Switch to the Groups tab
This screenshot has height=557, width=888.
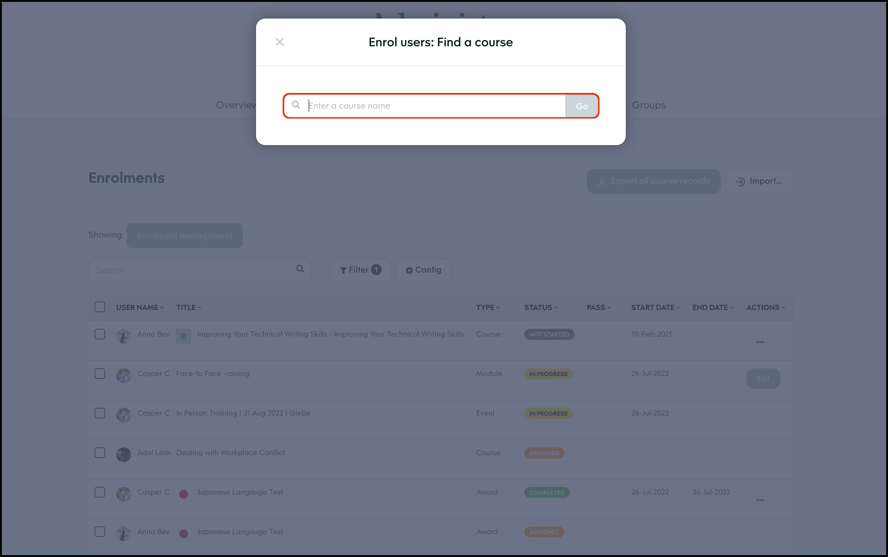click(649, 105)
